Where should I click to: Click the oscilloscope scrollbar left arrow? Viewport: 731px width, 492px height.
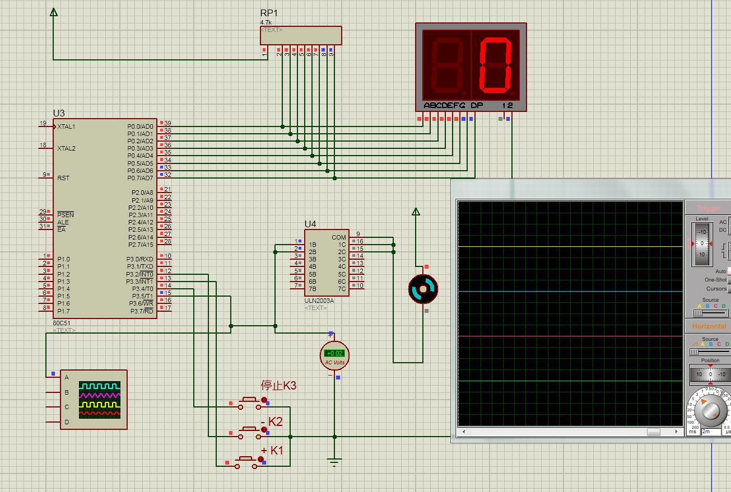(x=463, y=432)
